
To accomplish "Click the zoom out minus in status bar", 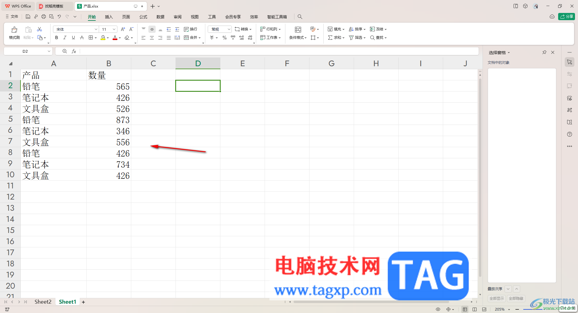I will coord(517,309).
